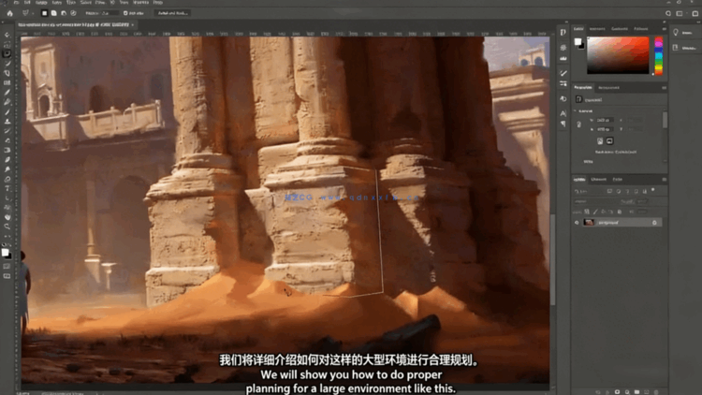Toggle lock all padlock in Layers panel
The width and height of the screenshot is (702, 395).
(620, 212)
